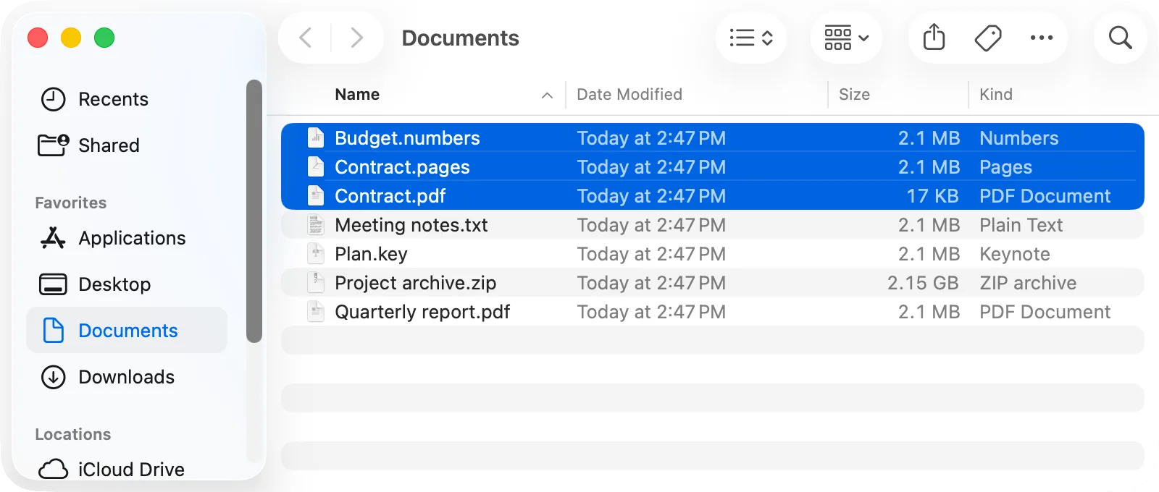This screenshot has height=492, width=1159.
Task: Click the iCloud Drive cloud icon
Action: tap(53, 470)
